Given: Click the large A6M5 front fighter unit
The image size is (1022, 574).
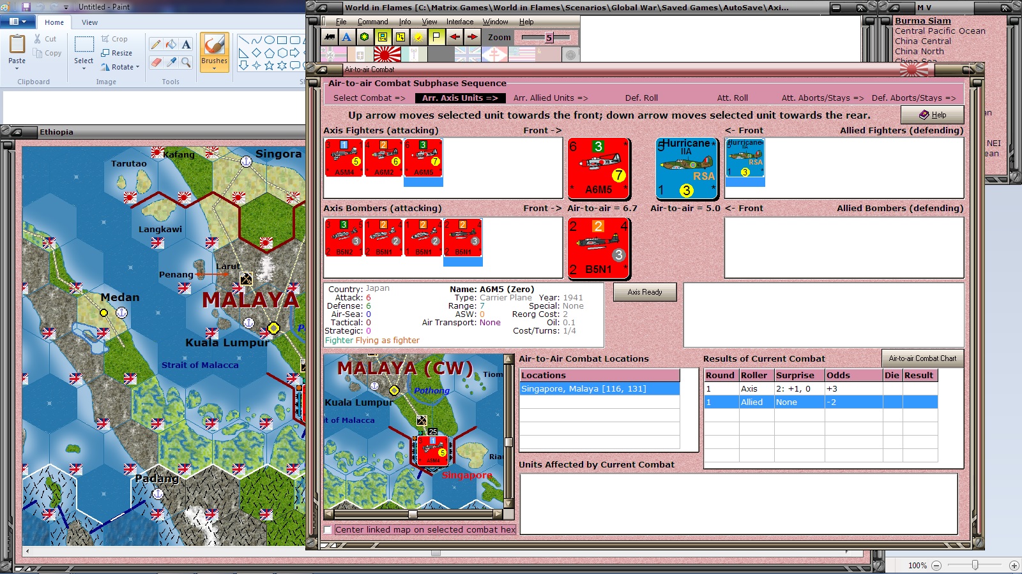Looking at the screenshot, I should click(x=599, y=168).
